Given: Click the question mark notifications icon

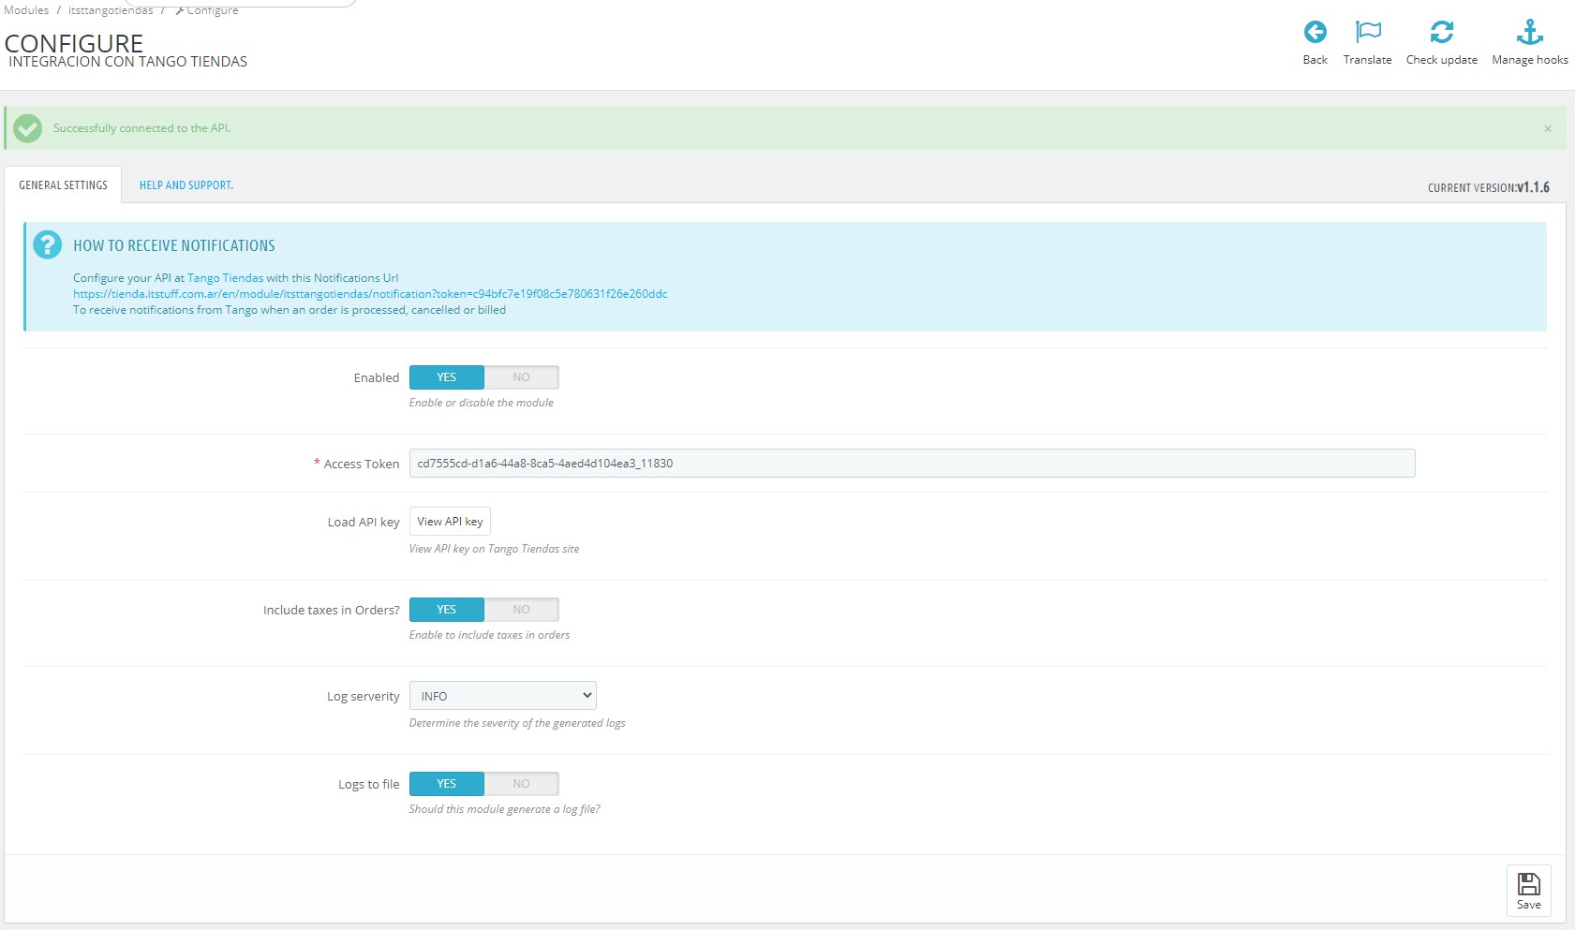Looking at the screenshot, I should [x=47, y=245].
